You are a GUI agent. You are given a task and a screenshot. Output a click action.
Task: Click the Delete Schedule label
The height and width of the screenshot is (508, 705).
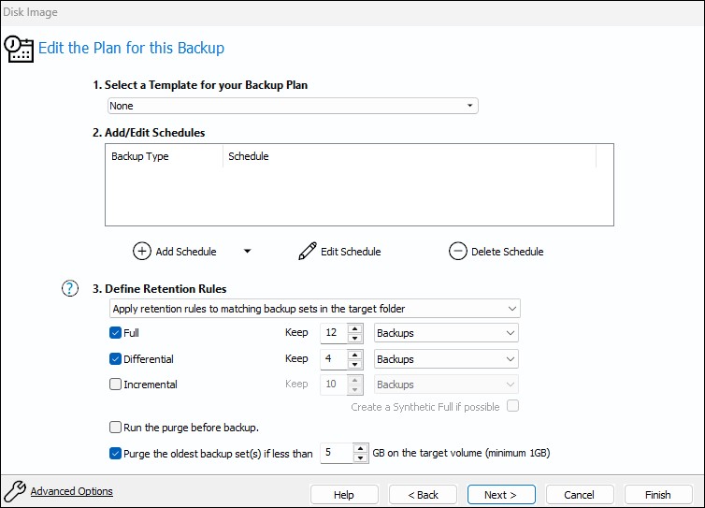pos(507,252)
